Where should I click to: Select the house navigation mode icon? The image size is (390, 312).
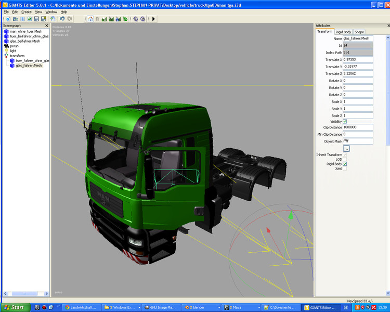tap(90, 19)
